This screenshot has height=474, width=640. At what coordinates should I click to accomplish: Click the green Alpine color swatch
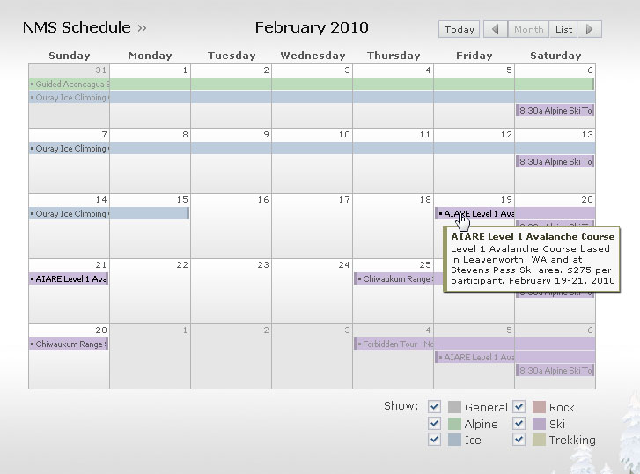pos(454,424)
